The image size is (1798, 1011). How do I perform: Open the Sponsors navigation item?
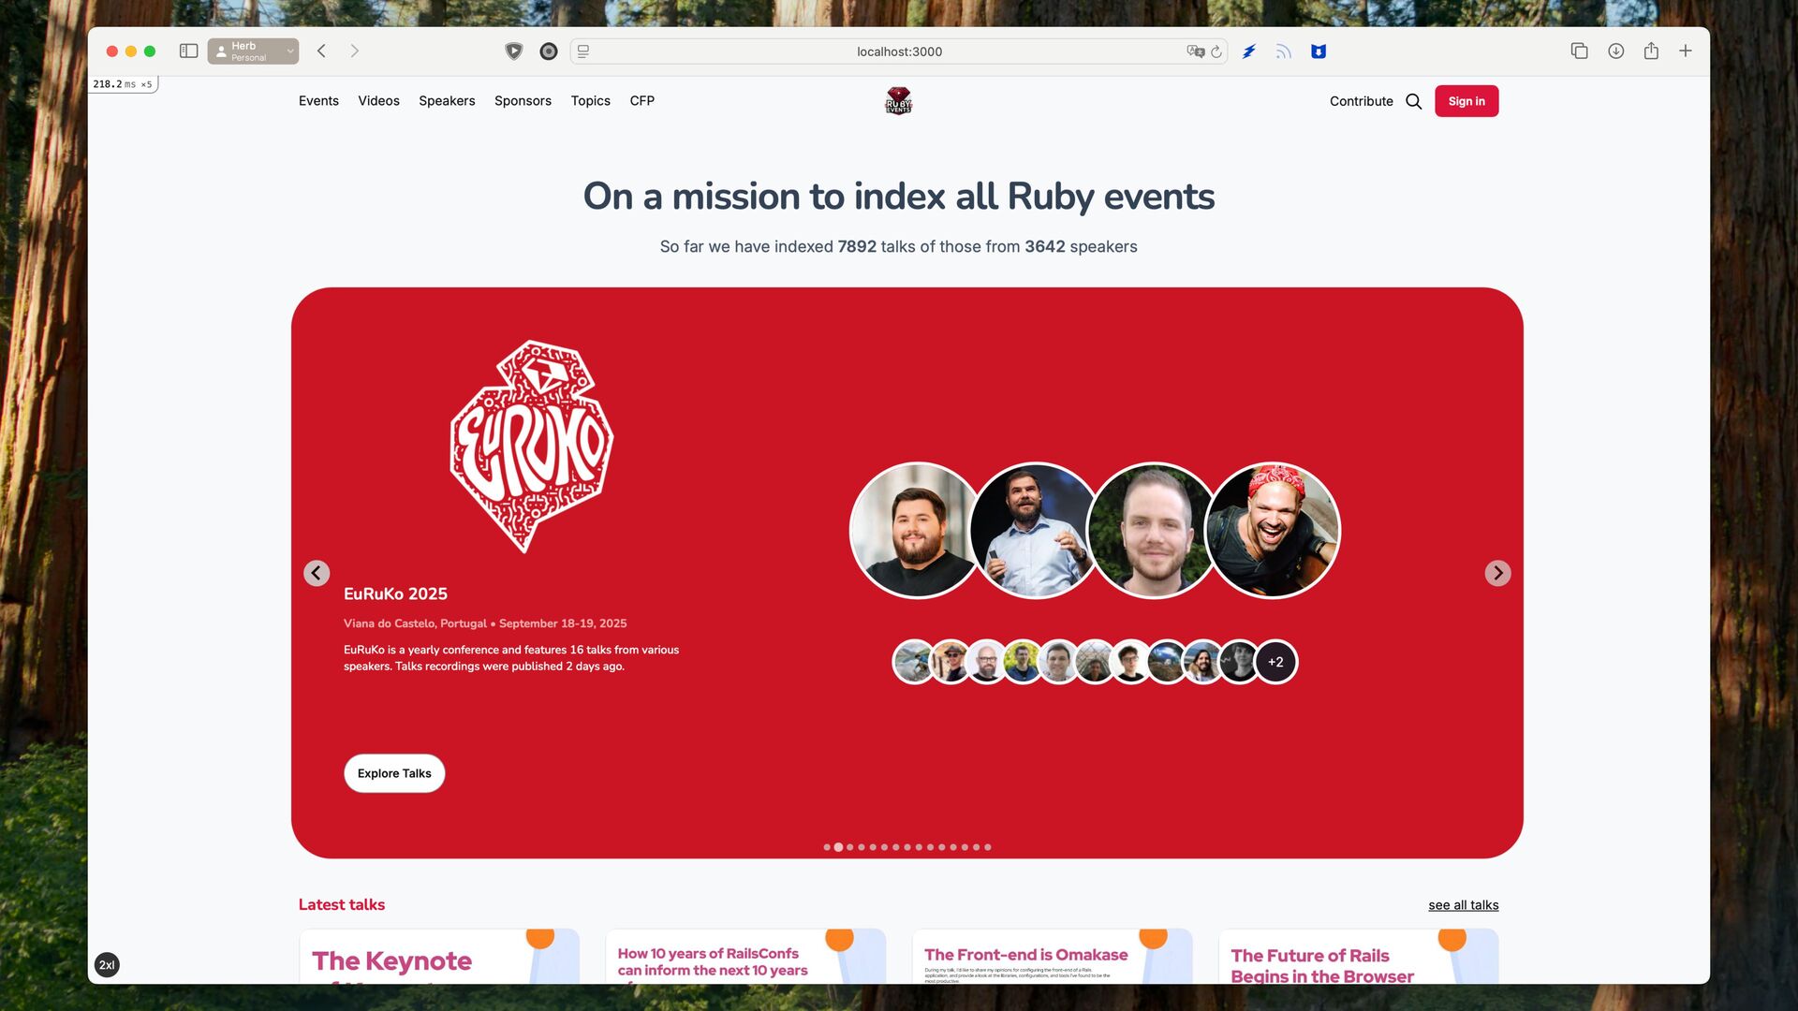click(523, 101)
